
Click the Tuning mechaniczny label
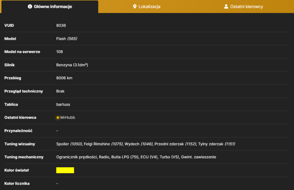point(24,157)
